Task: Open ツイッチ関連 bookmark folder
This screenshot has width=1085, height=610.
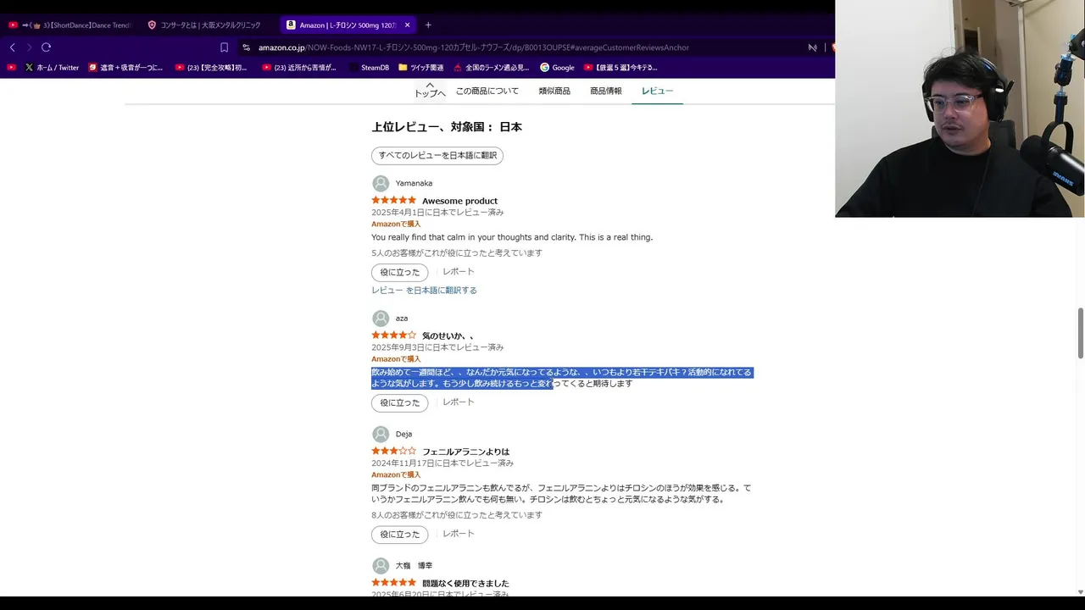Action: click(421, 68)
